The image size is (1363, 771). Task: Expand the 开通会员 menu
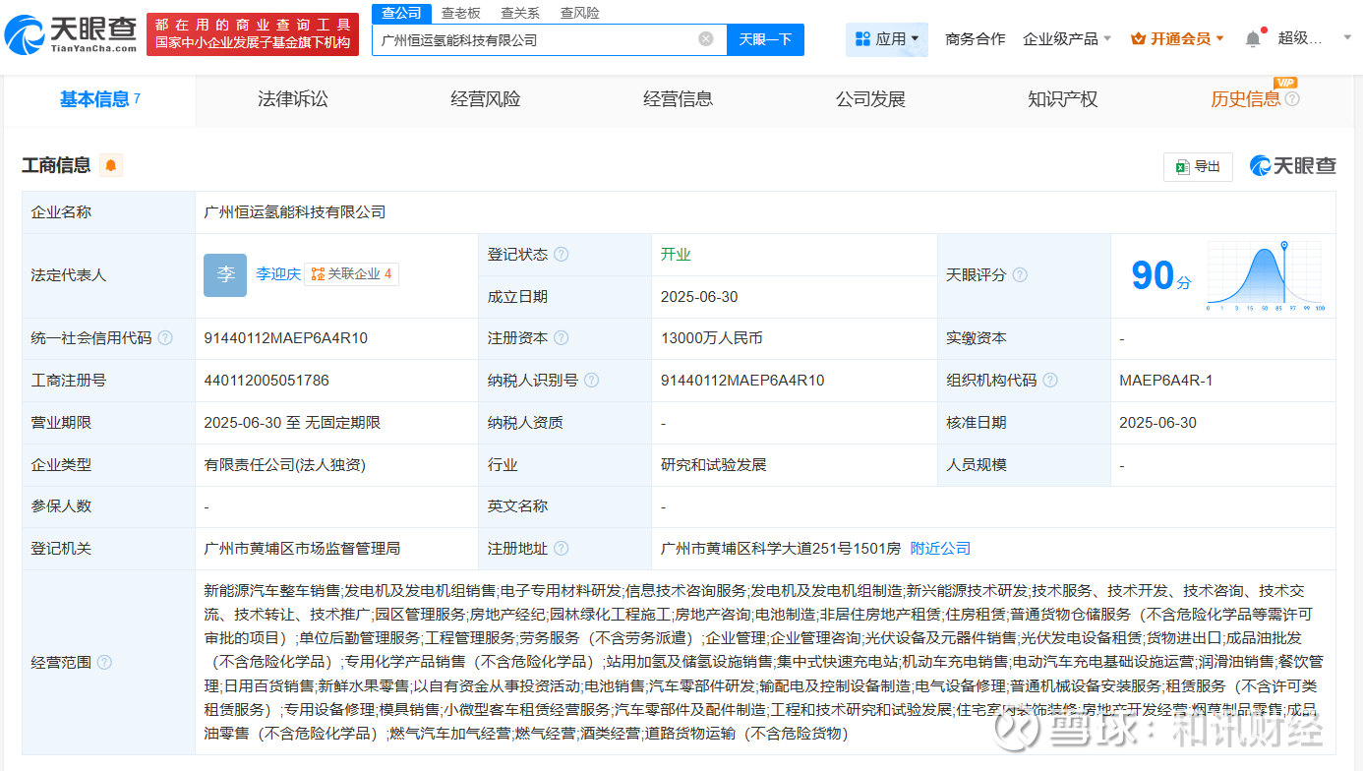point(1178,39)
